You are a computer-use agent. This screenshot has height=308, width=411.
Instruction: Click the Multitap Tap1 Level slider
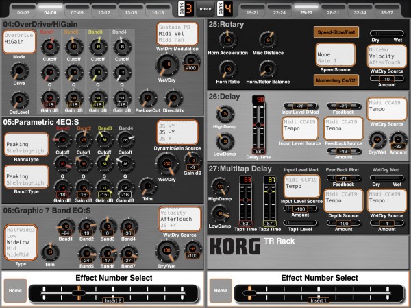(300, 223)
